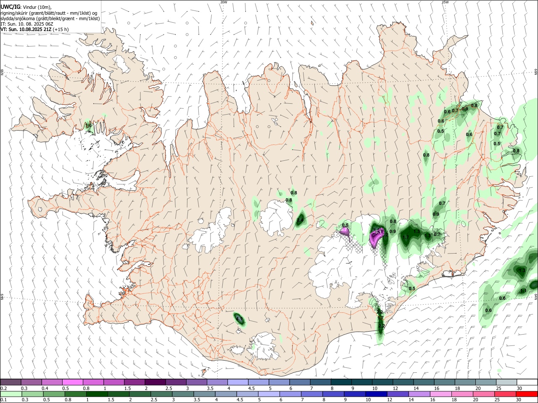This screenshot has width=538, height=403.
Task: Click the 3 swatch in the lower rain legend
Action: (182, 394)
